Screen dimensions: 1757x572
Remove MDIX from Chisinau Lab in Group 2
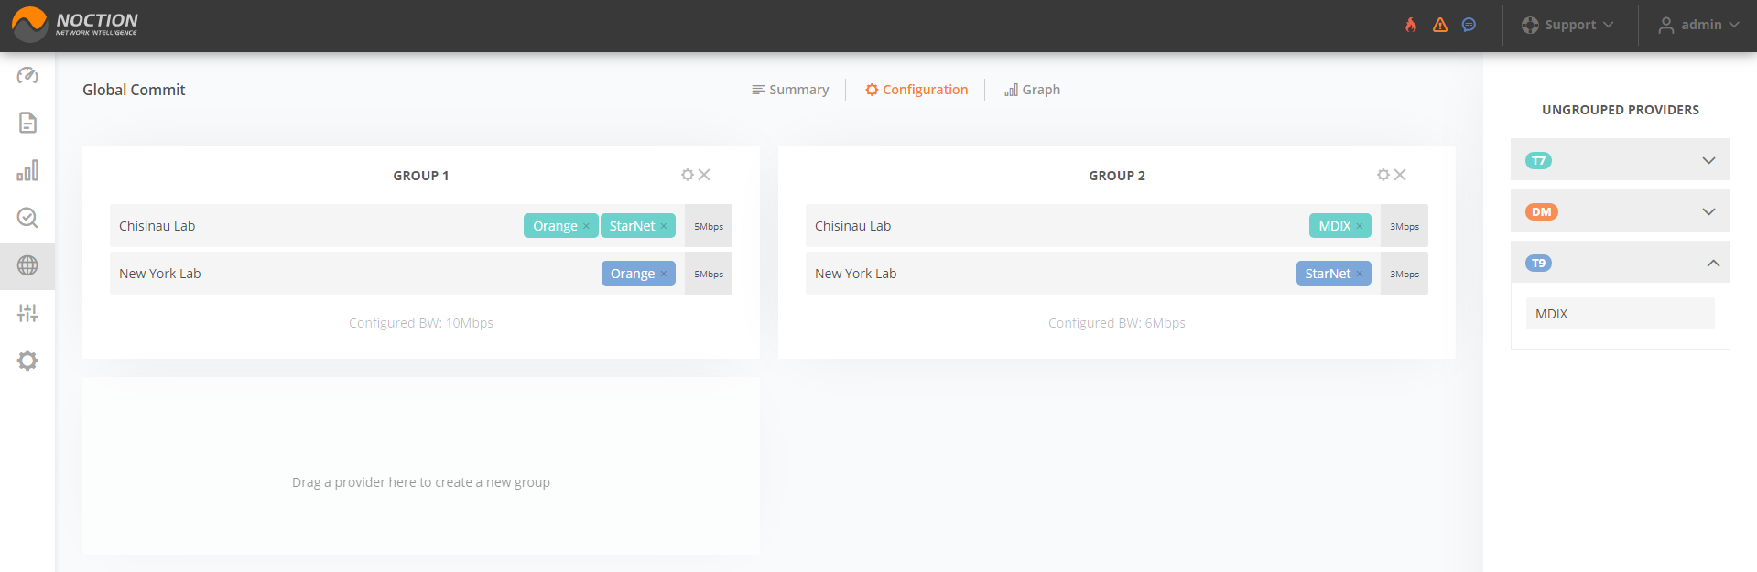pyautogui.click(x=1360, y=227)
